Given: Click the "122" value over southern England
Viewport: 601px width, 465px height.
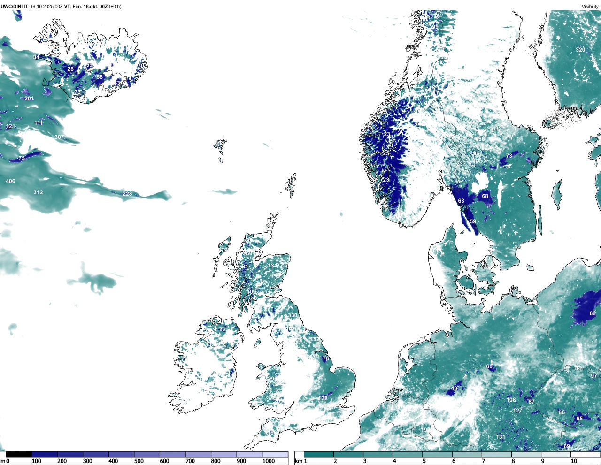Looking at the screenshot, I should tap(323, 398).
